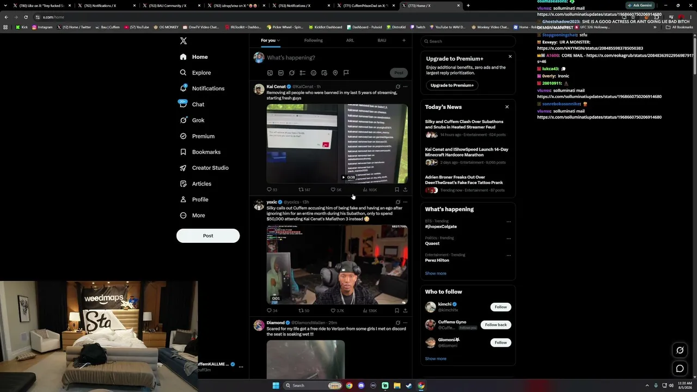Tag a location on the post
Image resolution: width=697 pixels, height=392 pixels.
[335, 73]
